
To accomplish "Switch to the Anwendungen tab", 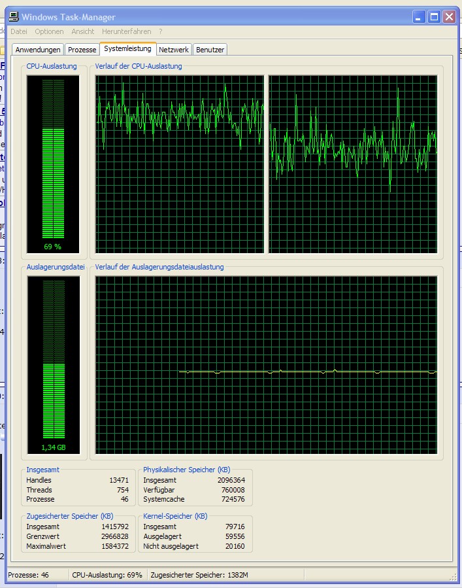I will tap(38, 50).
